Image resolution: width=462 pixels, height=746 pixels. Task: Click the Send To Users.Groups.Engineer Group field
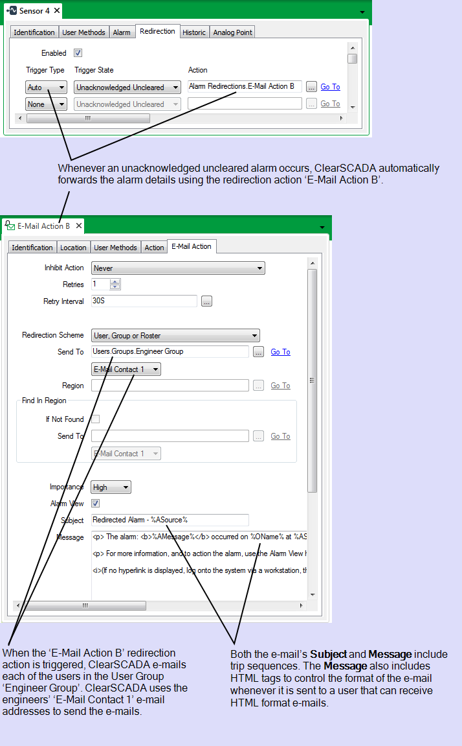(170, 351)
